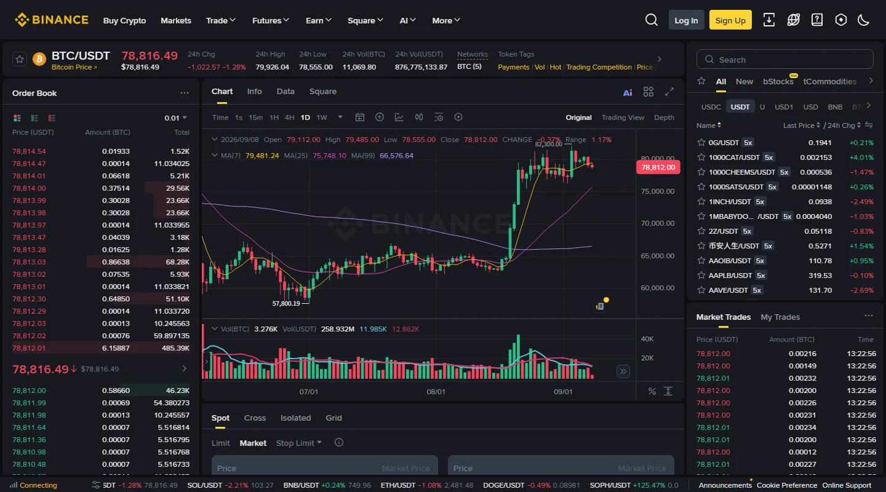886x492 pixels.
Task: Swap price and change columns icon
Action: (869, 125)
